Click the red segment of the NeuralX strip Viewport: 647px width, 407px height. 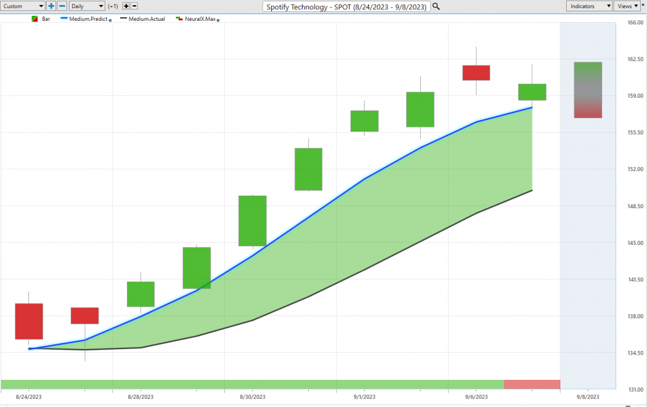(532, 384)
